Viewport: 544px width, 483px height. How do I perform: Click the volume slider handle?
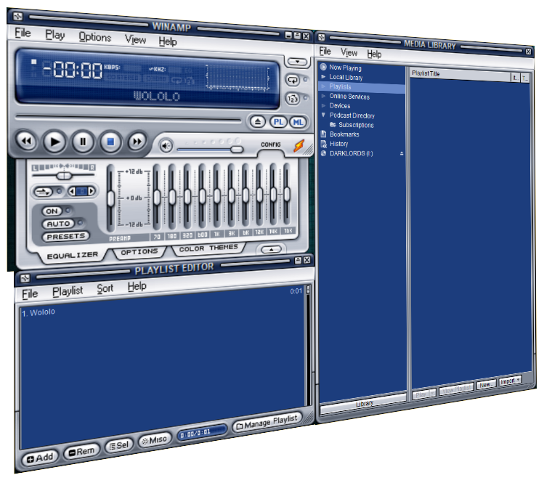[x=237, y=149]
